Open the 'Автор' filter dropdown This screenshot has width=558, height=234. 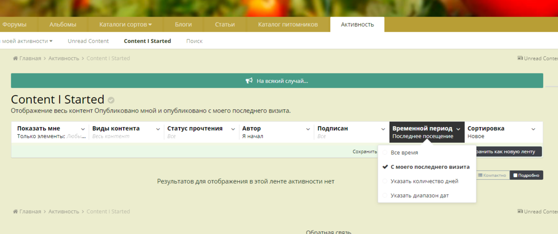276,132
